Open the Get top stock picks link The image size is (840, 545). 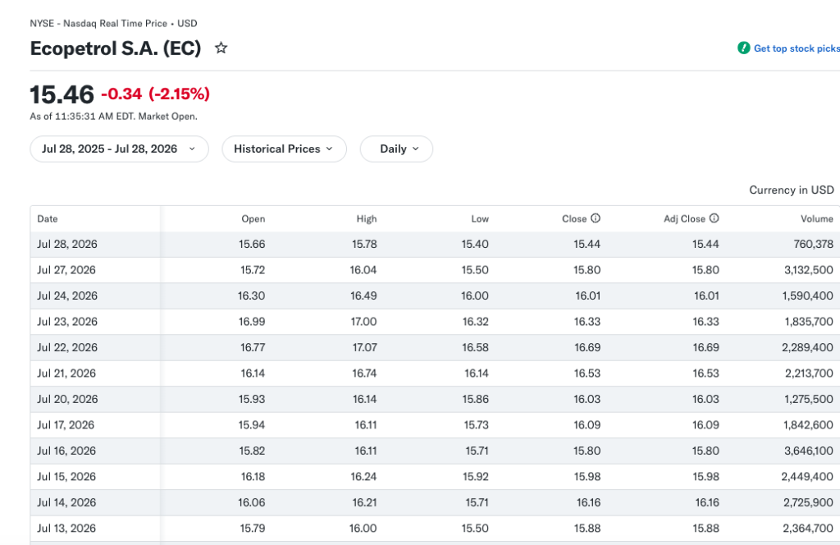(x=797, y=48)
